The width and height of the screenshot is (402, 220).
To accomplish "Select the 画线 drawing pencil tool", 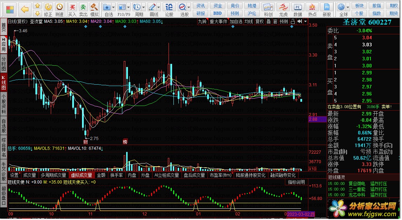I will [152, 7].
